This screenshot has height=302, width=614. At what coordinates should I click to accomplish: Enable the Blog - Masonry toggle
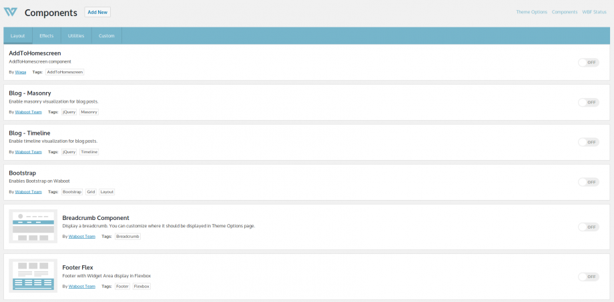point(589,103)
